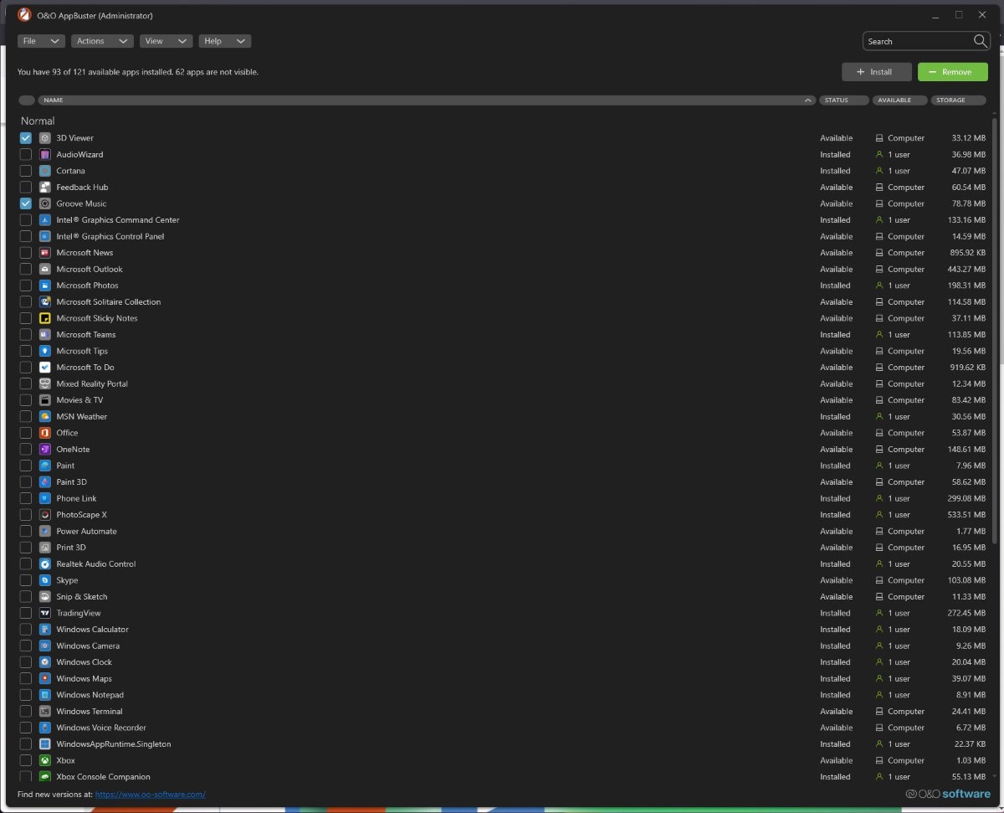Click the Skype app icon
The height and width of the screenshot is (813, 1004).
[45, 580]
